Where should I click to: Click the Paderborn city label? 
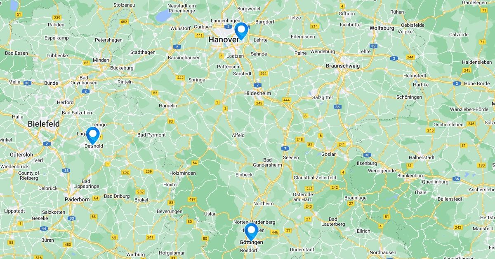pos(77,199)
